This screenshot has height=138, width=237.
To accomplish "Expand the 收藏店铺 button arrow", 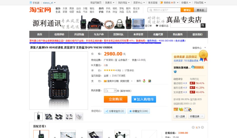I will point(202,116).
